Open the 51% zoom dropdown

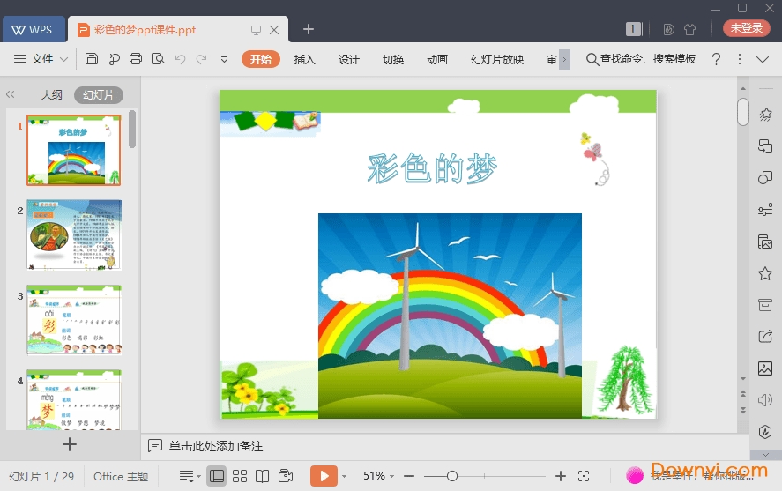click(x=378, y=476)
